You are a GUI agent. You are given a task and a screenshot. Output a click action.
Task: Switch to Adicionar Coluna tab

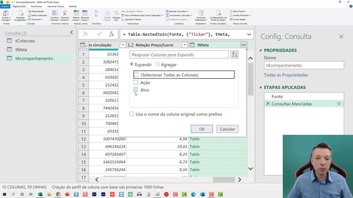tap(56, 7)
